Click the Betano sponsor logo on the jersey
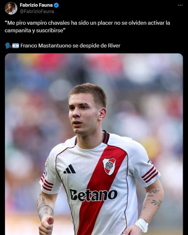 coord(93,195)
